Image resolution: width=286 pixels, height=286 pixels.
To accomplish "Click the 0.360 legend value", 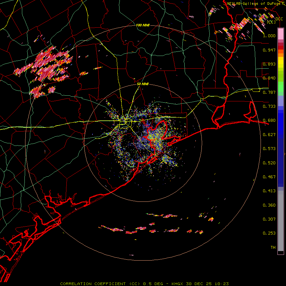I will point(269,205).
